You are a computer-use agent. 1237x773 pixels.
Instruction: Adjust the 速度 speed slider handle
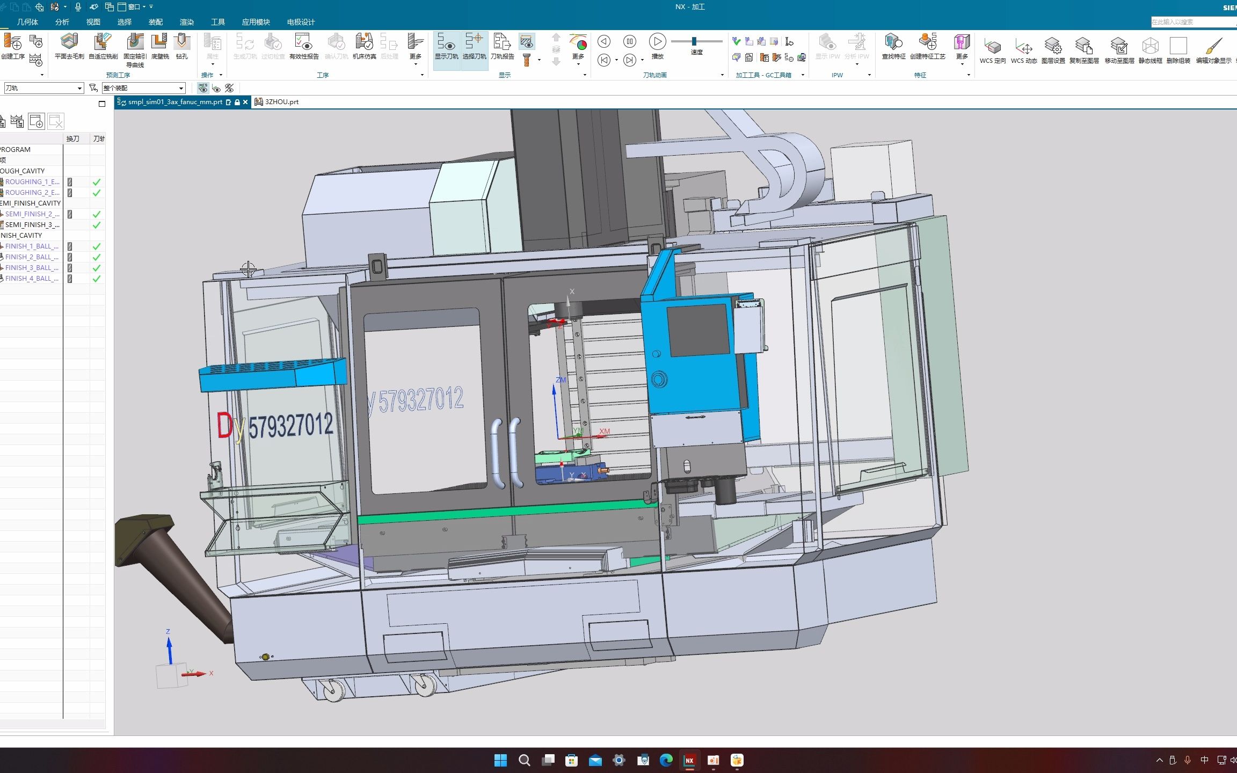click(x=694, y=41)
